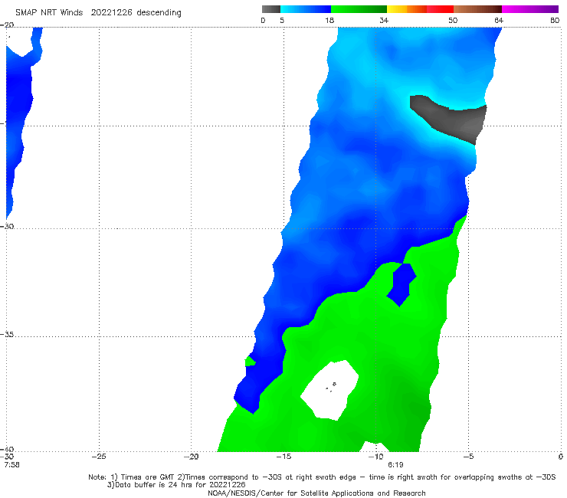Image resolution: width=567 pixels, height=498 pixels.
Task: Click the colorbar label '5'
Action: click(x=282, y=20)
